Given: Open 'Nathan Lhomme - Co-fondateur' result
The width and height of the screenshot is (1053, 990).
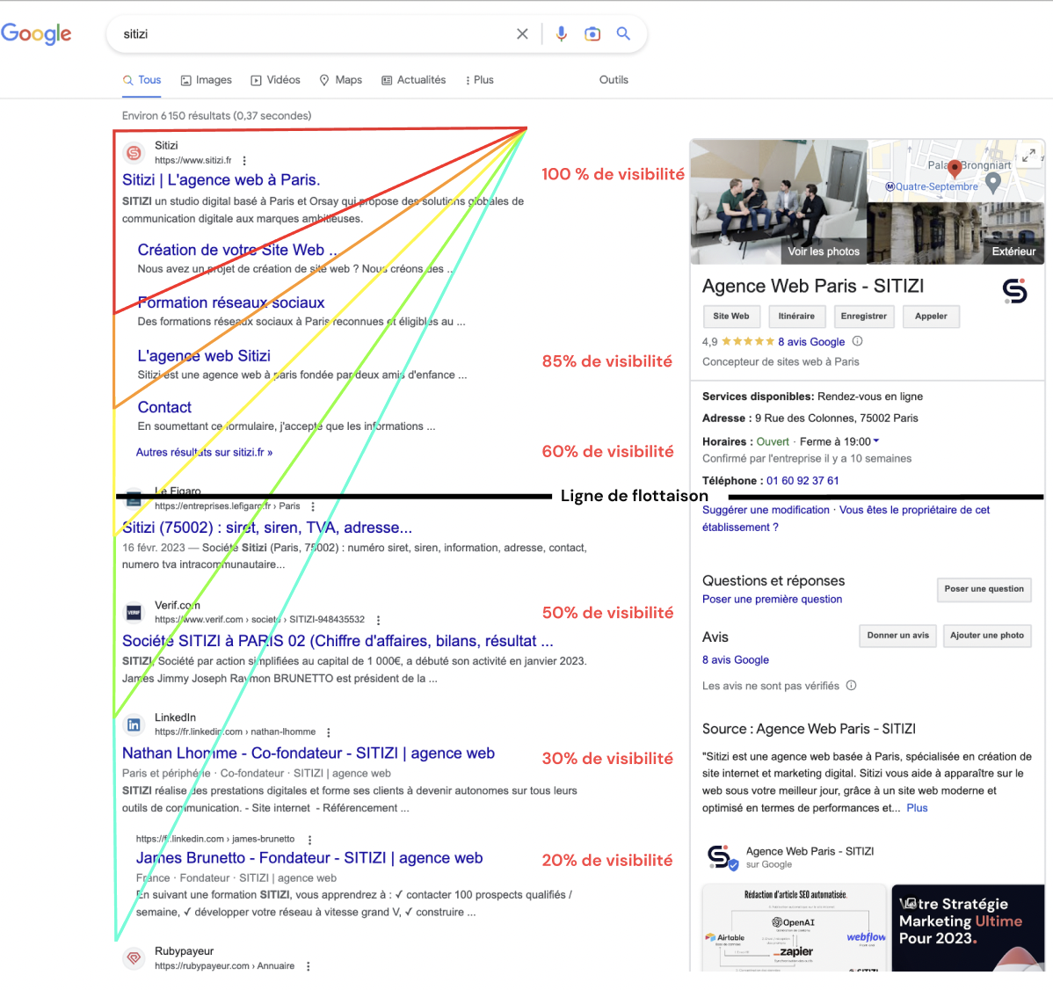Looking at the screenshot, I should (309, 753).
